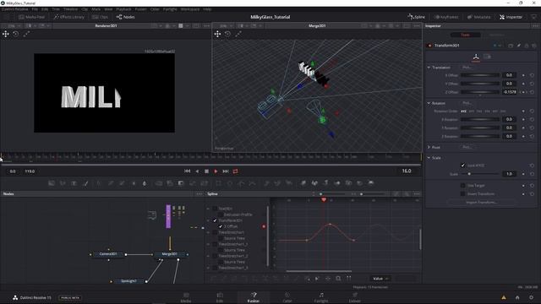Open Merge3D1 viewer options menu
541x304 pixels.
[417, 26]
